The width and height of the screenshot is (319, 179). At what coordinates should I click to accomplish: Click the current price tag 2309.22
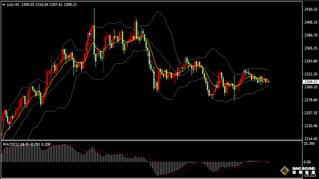[310, 82]
